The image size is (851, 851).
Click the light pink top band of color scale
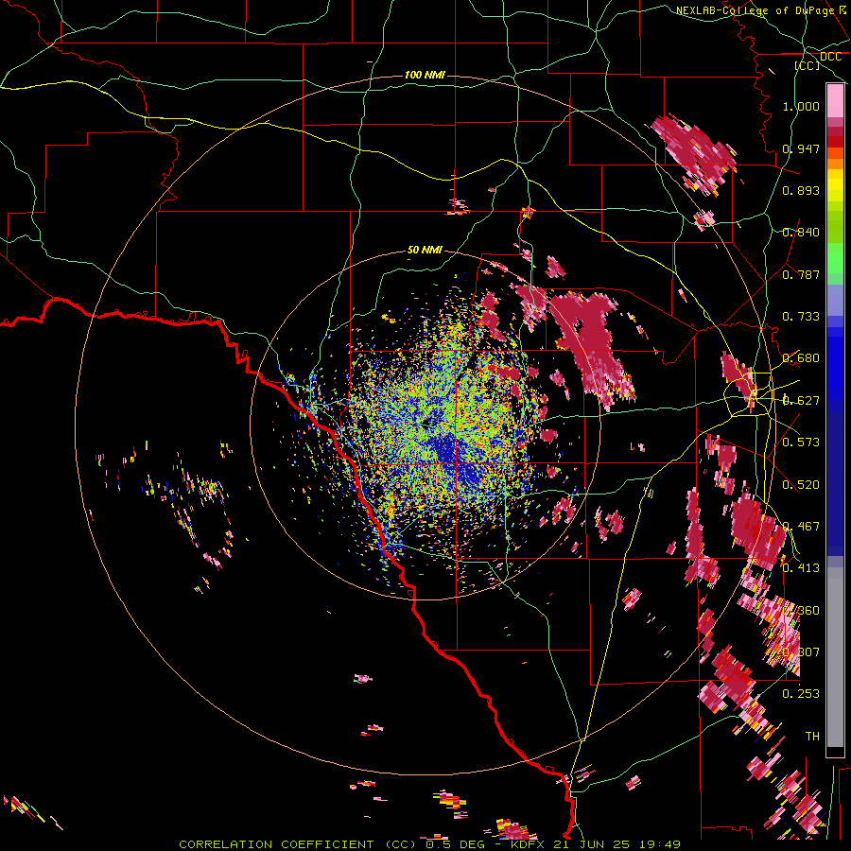pos(835,101)
